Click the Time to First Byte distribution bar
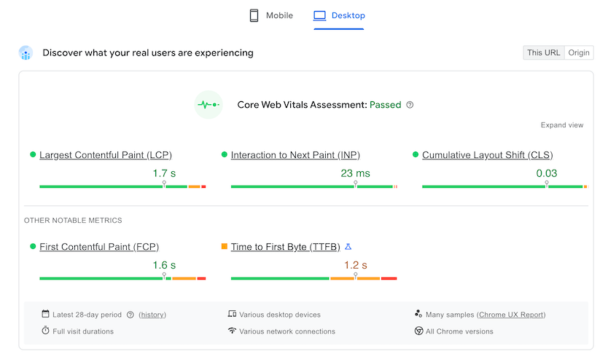The width and height of the screenshot is (616, 359). [x=313, y=278]
